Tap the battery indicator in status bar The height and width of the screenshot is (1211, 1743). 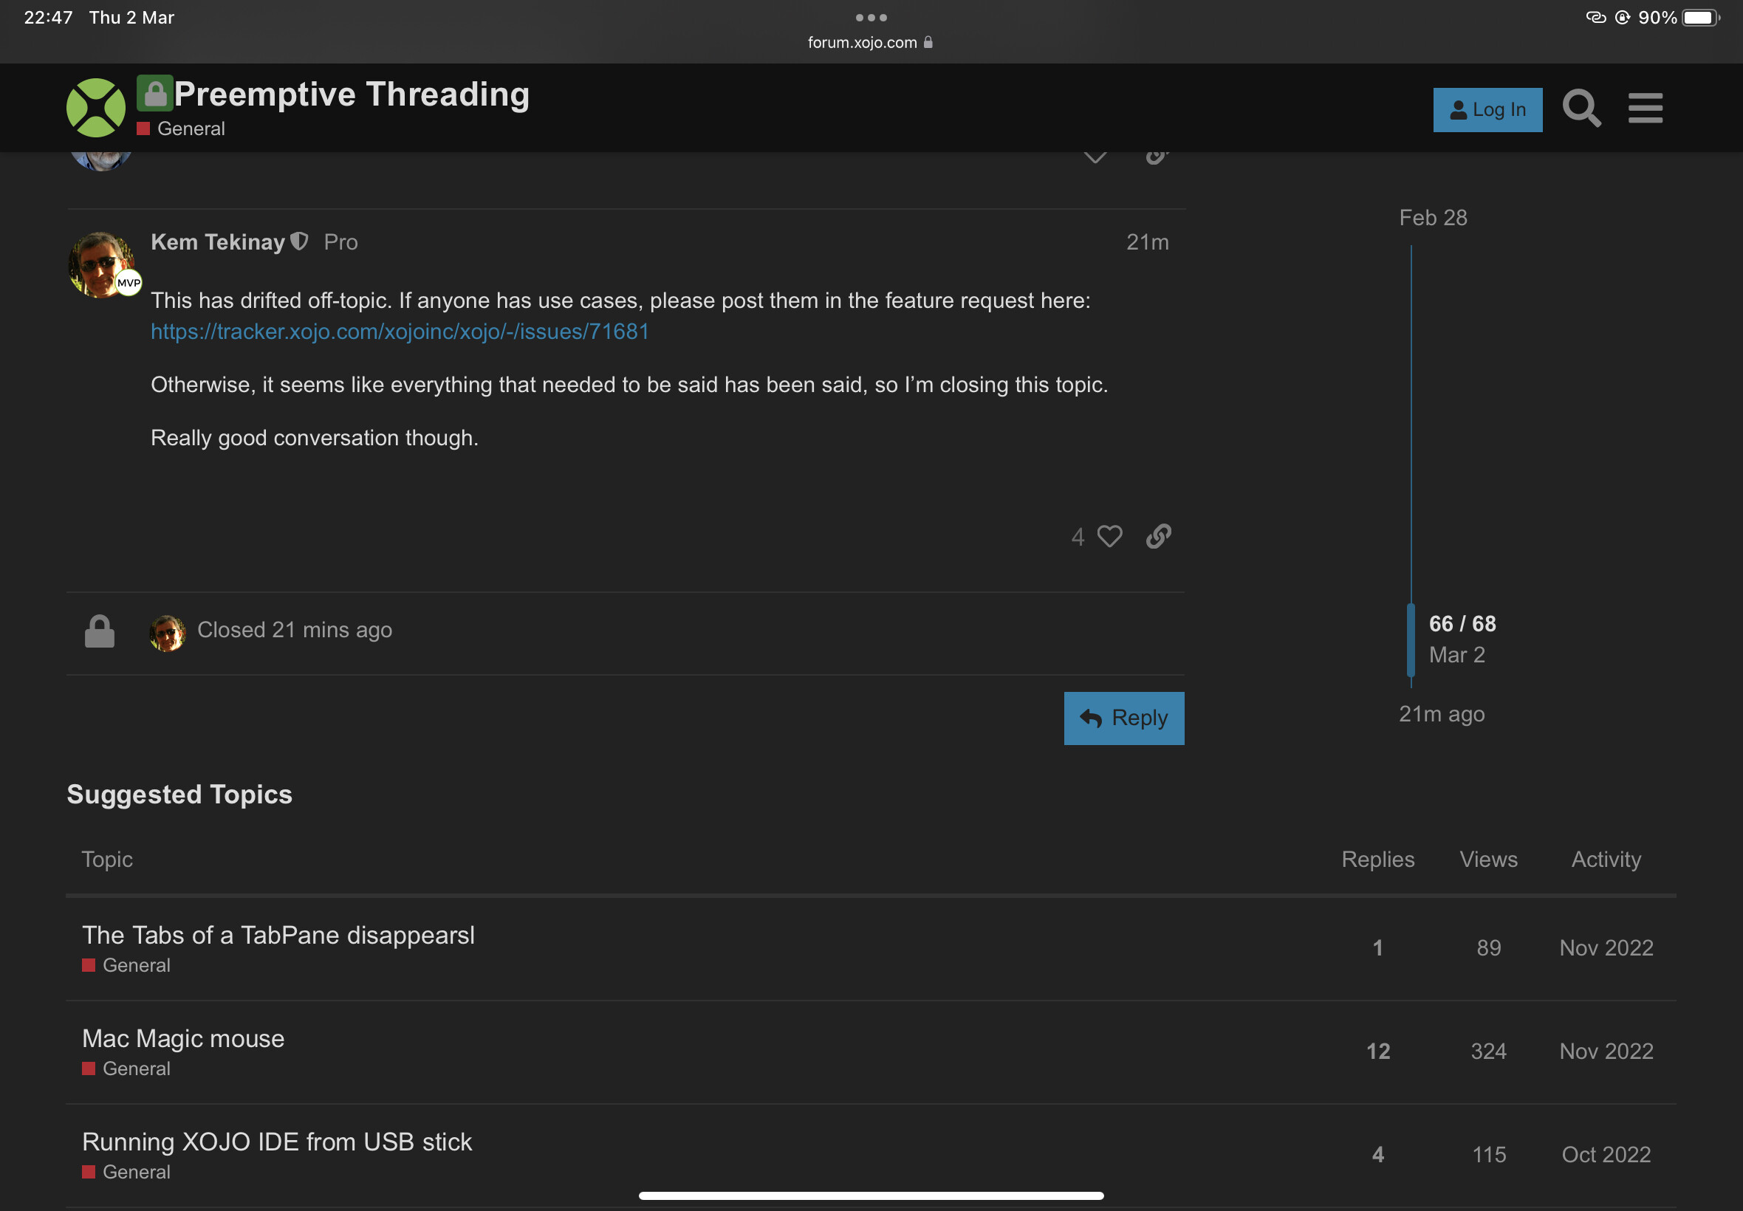(x=1700, y=18)
